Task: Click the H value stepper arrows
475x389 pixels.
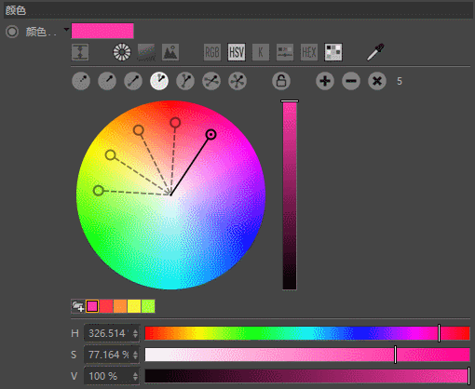Action: (x=135, y=333)
